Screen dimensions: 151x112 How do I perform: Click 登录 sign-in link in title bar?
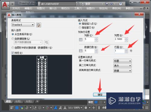[88, 4]
